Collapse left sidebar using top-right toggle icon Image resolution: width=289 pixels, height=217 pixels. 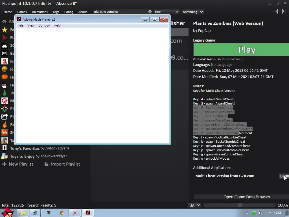pyautogui.click(x=276, y=11)
